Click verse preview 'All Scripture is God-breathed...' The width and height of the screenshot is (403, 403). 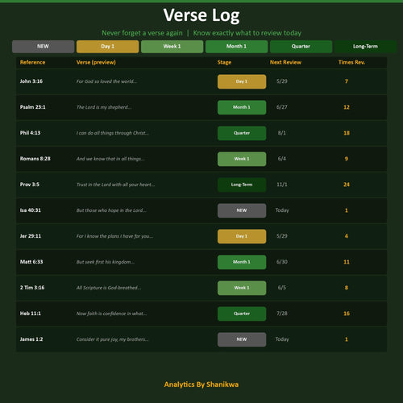pyautogui.click(x=109, y=288)
